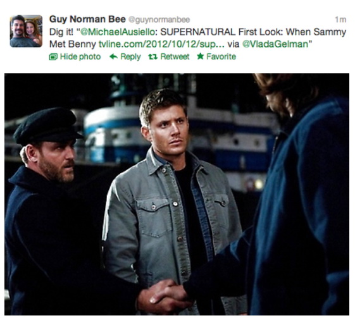Reply to Guy Norman Bee's tweet
This screenshot has height=318, width=355.
(130, 57)
